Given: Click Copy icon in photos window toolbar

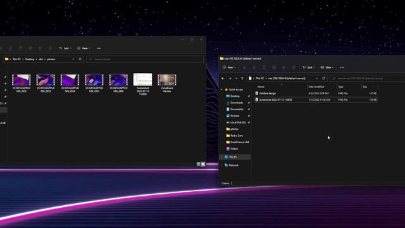Looking at the screenshot, I should [x=11, y=48].
